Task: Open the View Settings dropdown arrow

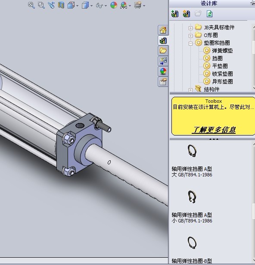Action: point(144,6)
